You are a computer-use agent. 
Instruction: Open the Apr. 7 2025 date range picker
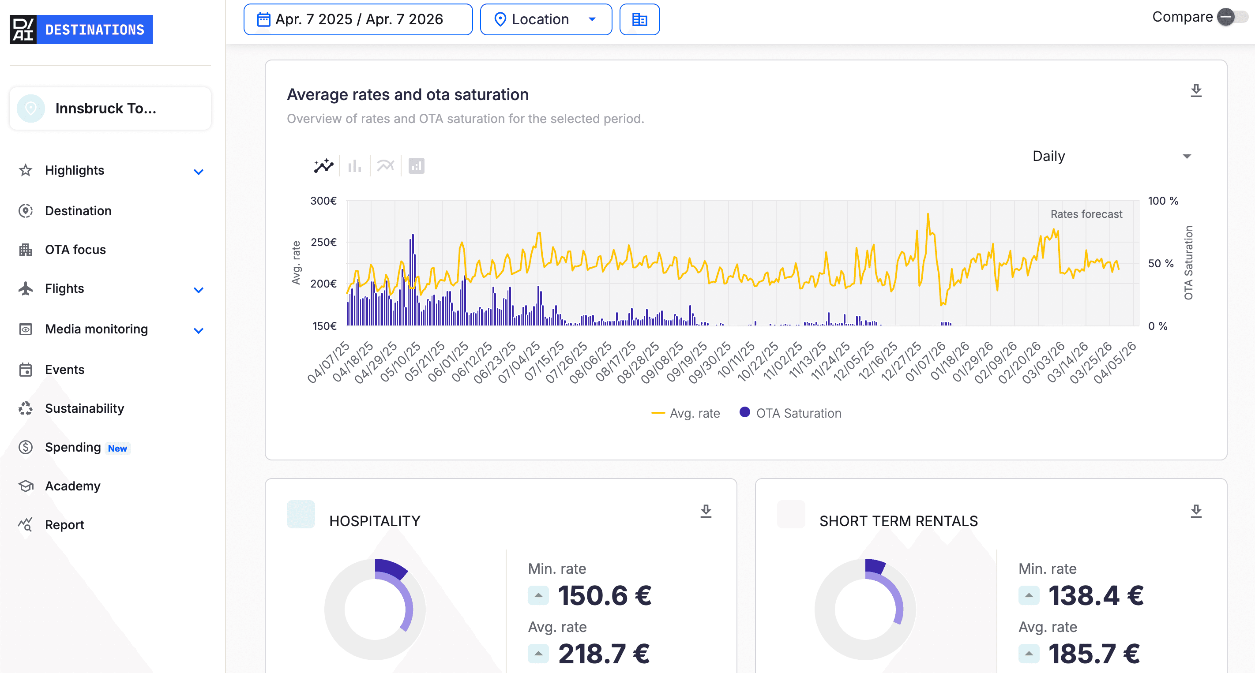pos(357,19)
